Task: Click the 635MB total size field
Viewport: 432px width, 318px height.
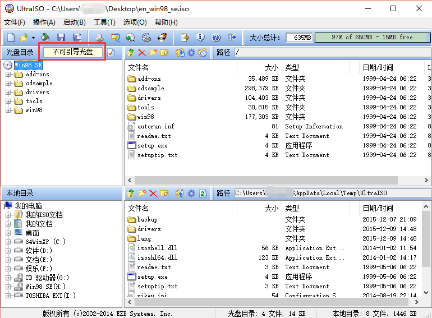Action: tap(299, 38)
